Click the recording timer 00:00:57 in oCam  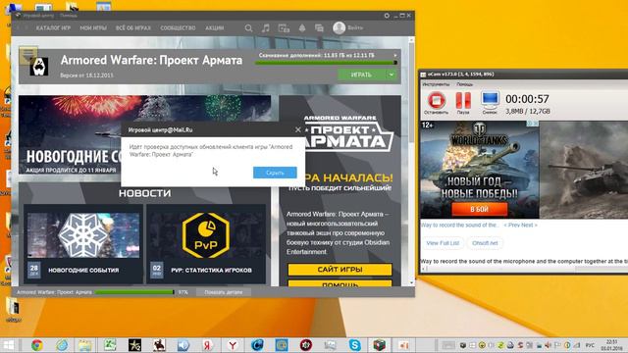[x=527, y=99]
